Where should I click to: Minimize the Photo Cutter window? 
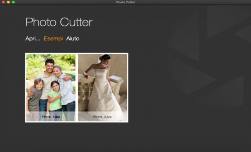coord(8,2)
